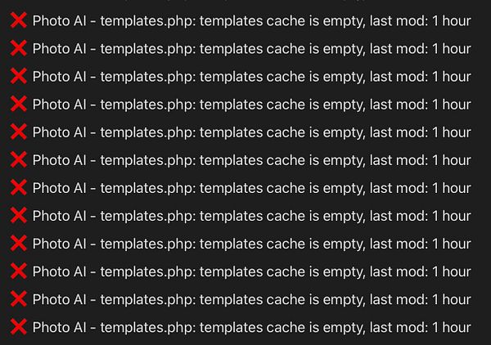
Task: Click the red X icon on the fourth row
Action: tap(19, 104)
